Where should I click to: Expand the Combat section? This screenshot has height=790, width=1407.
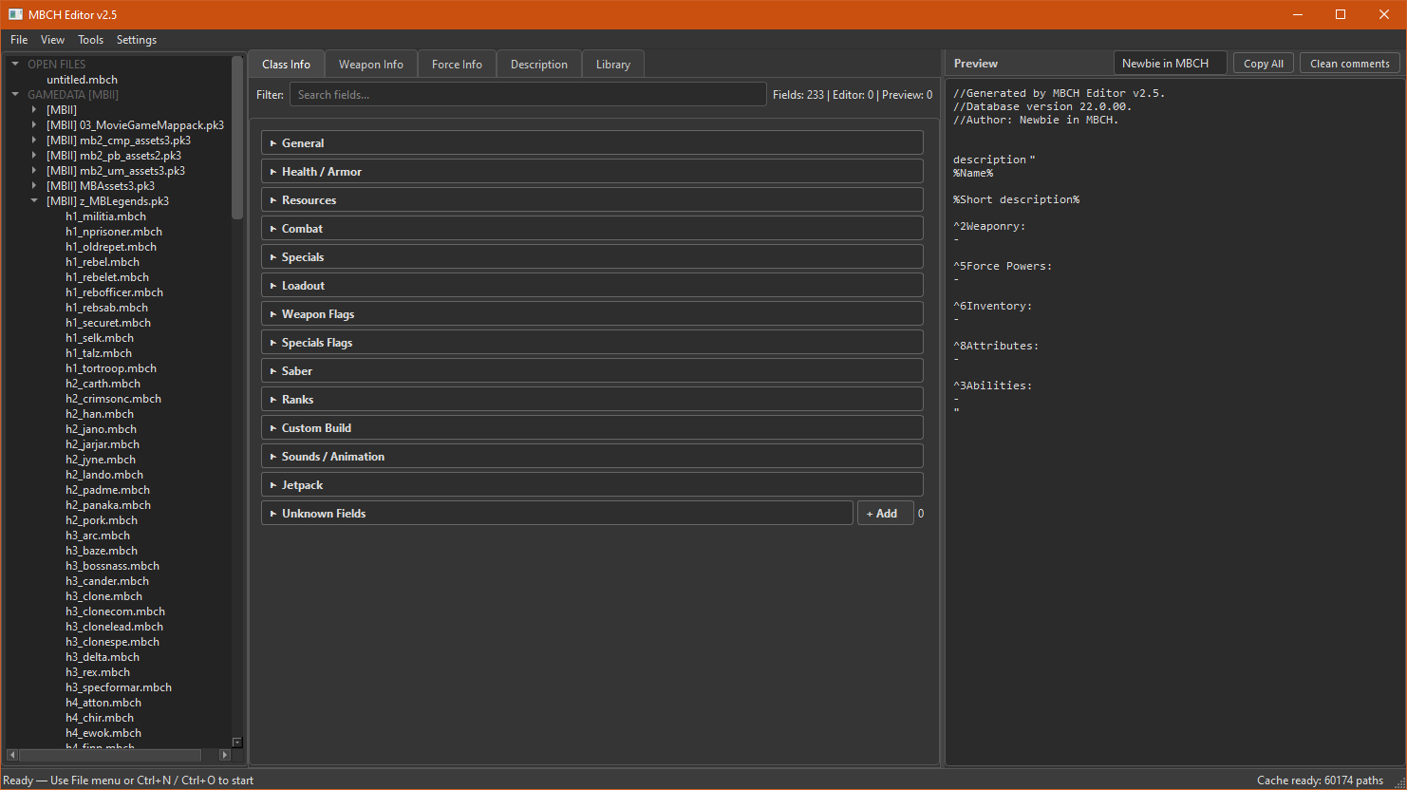[591, 228]
